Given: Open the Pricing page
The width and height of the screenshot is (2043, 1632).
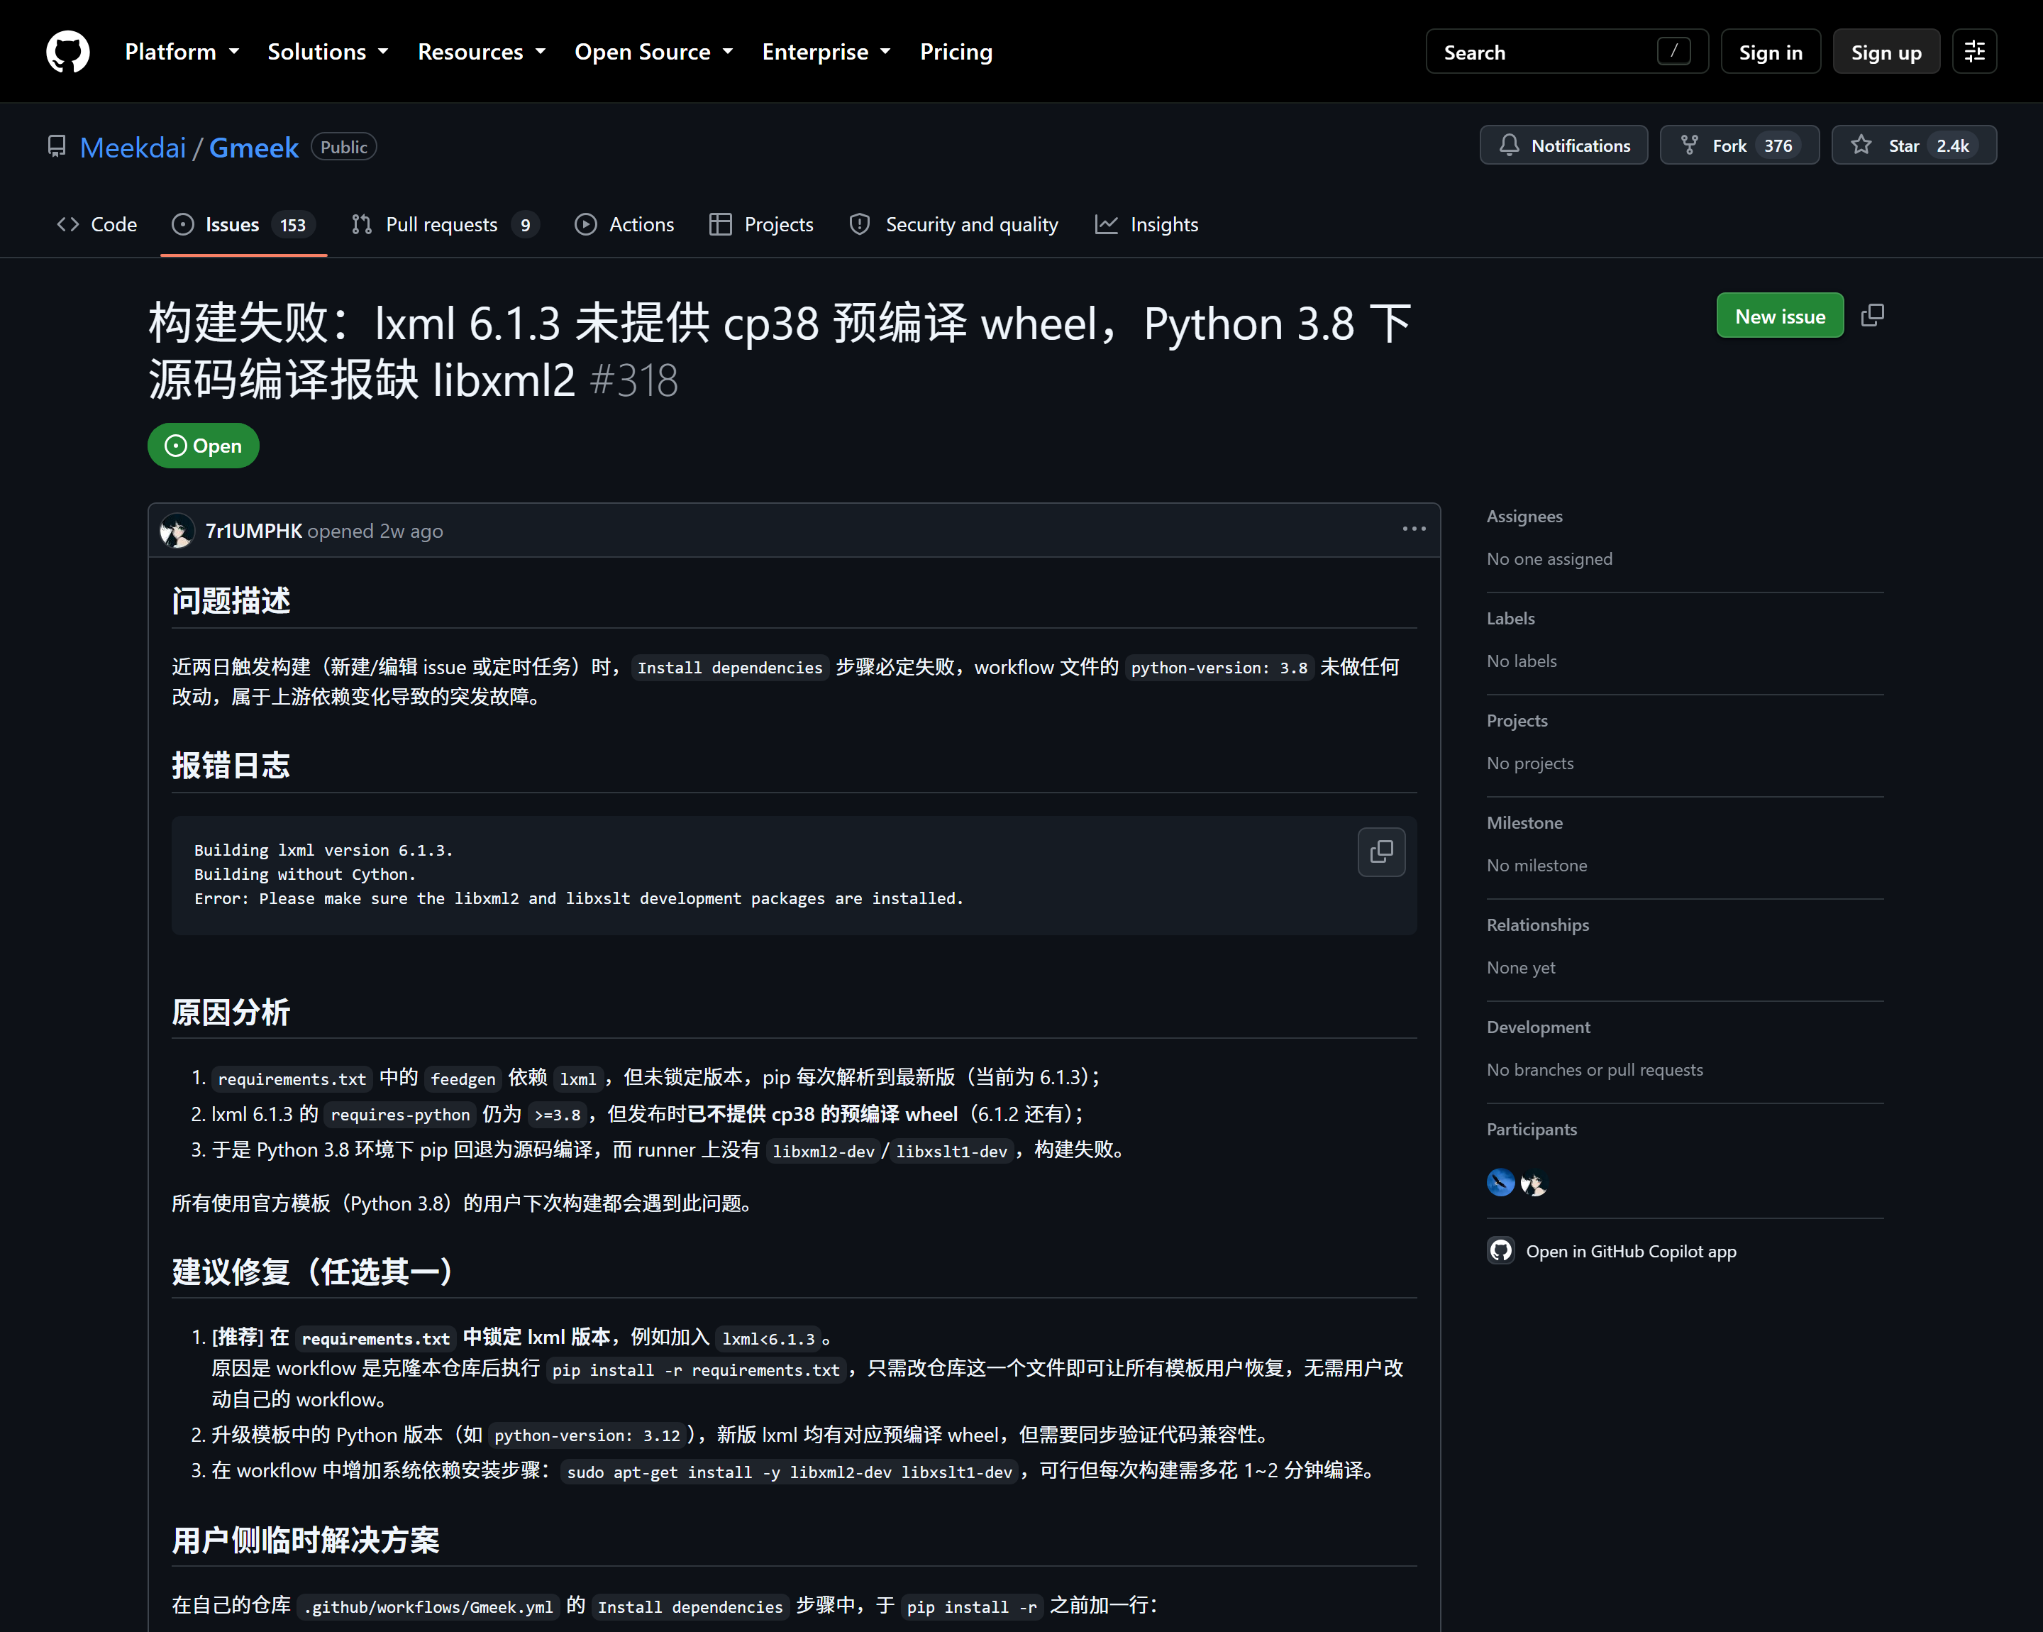Looking at the screenshot, I should [x=956, y=51].
